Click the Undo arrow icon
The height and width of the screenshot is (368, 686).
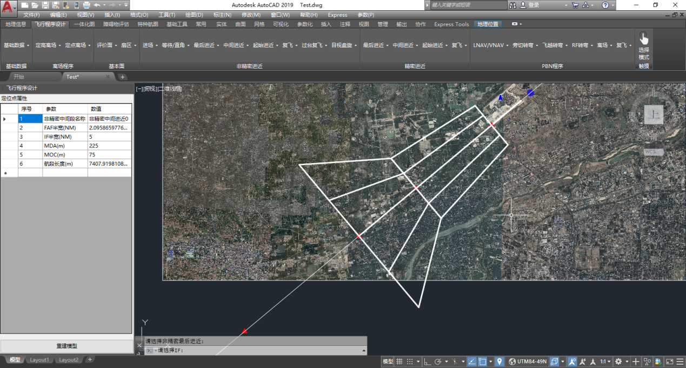[x=96, y=5]
